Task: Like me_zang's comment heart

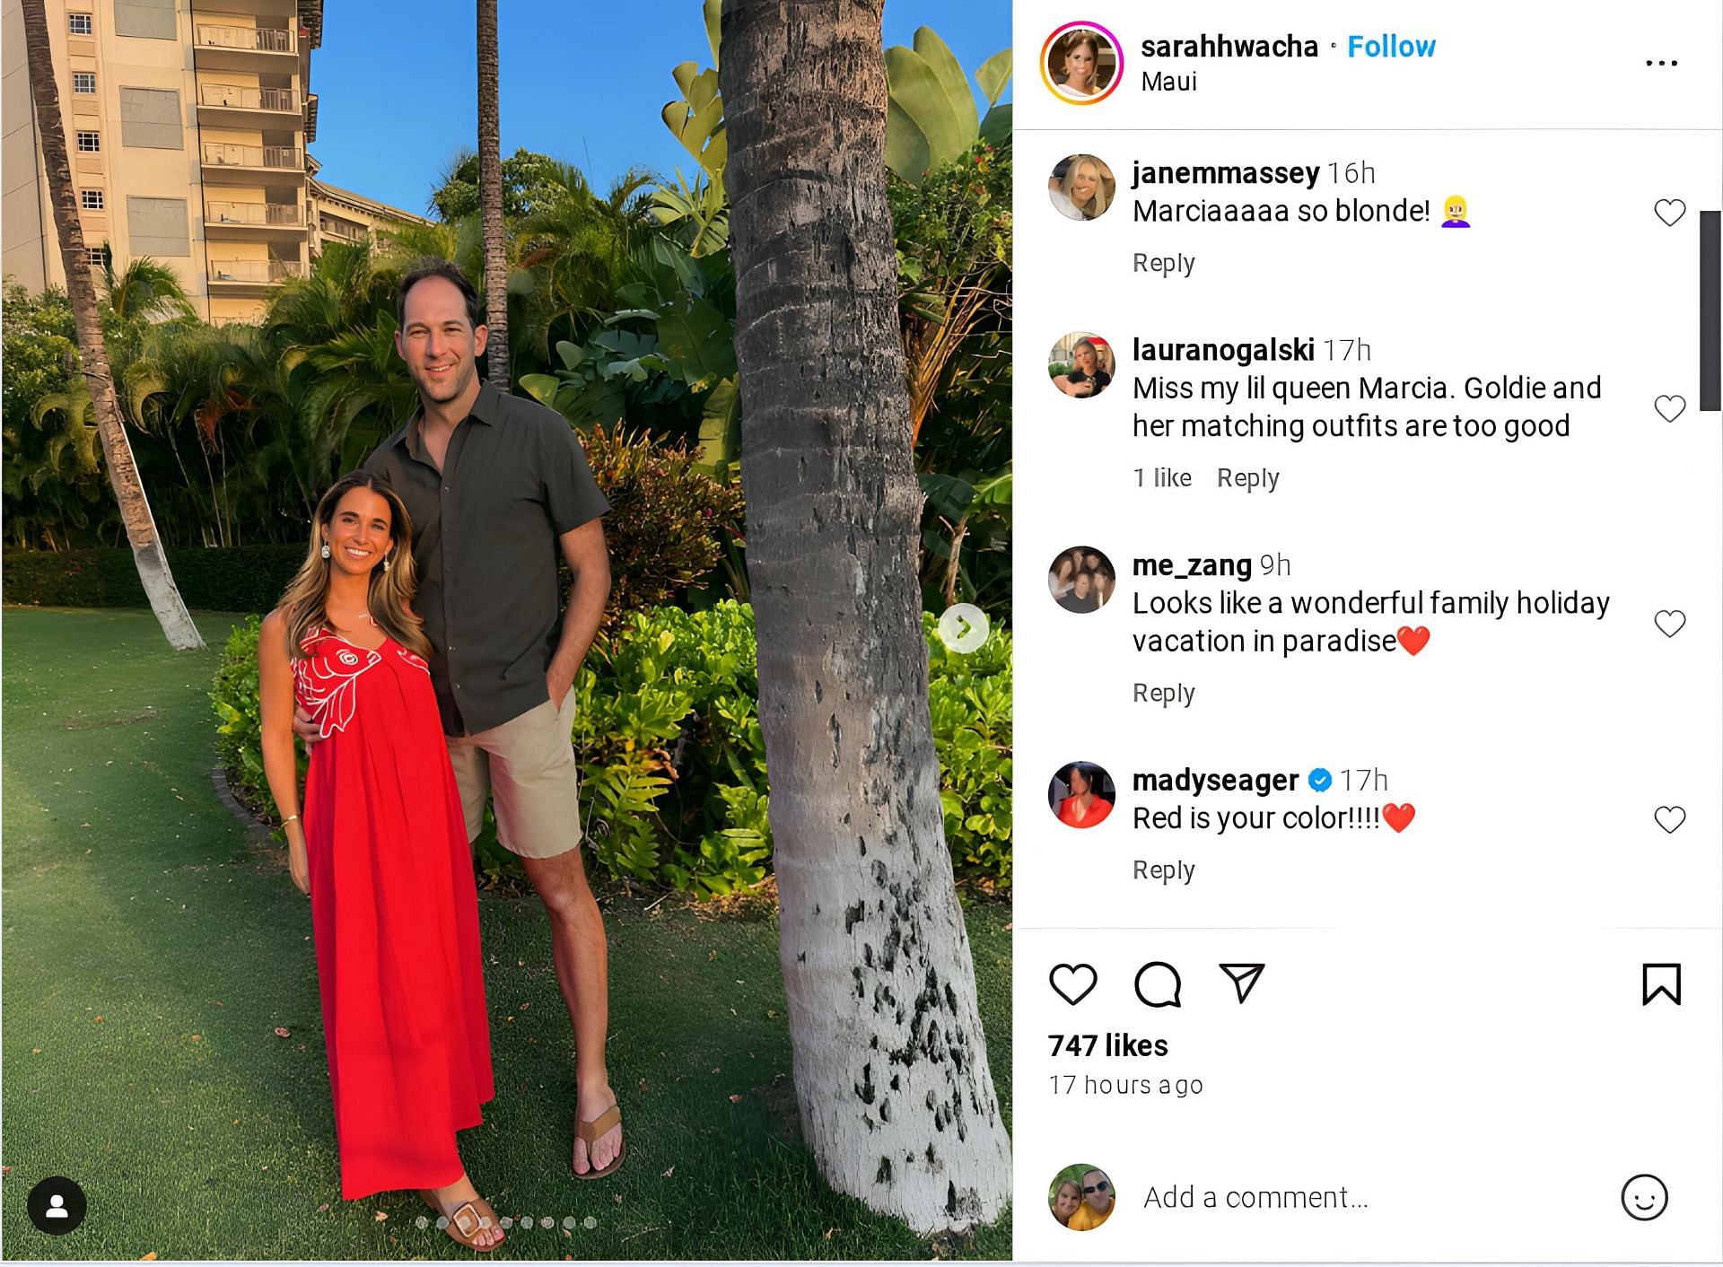Action: click(1669, 623)
